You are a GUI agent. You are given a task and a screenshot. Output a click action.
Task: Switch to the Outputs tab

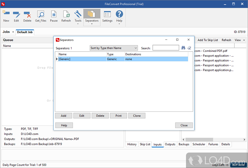[x=170, y=144]
